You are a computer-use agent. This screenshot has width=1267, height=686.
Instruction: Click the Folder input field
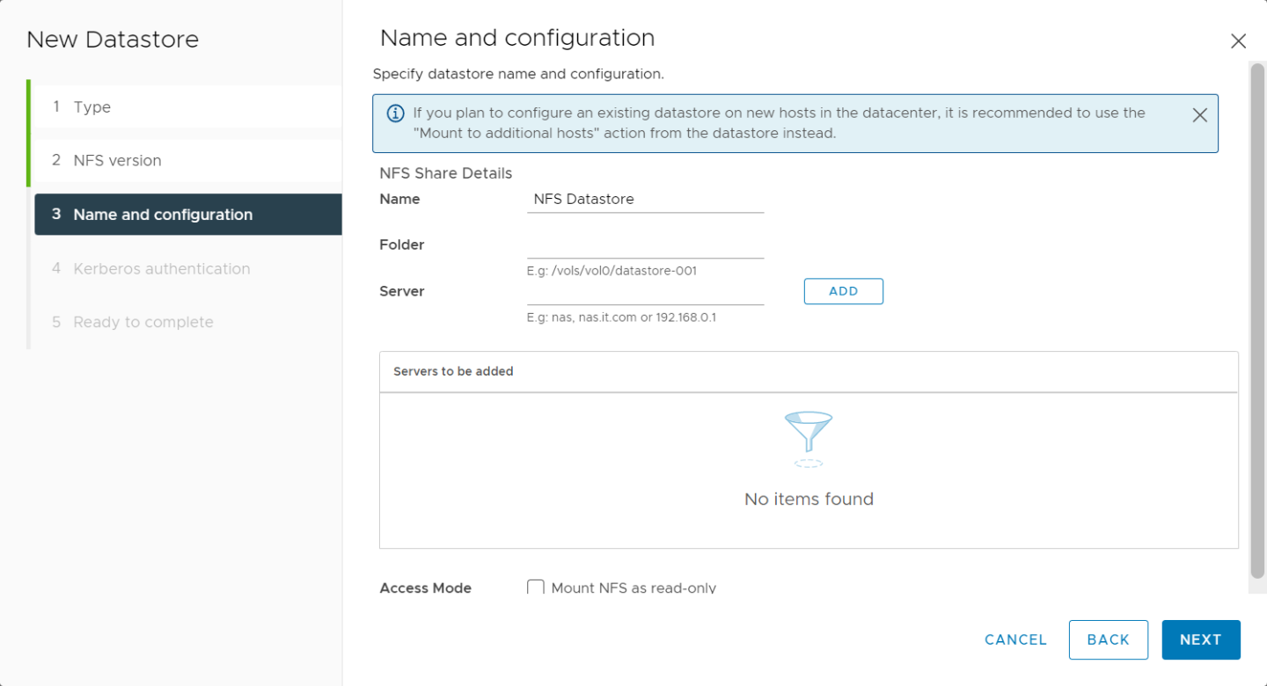tap(645, 245)
